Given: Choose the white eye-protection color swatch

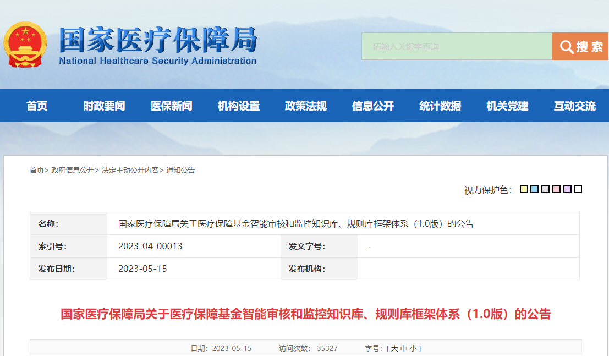Looking at the screenshot, I should point(578,189).
